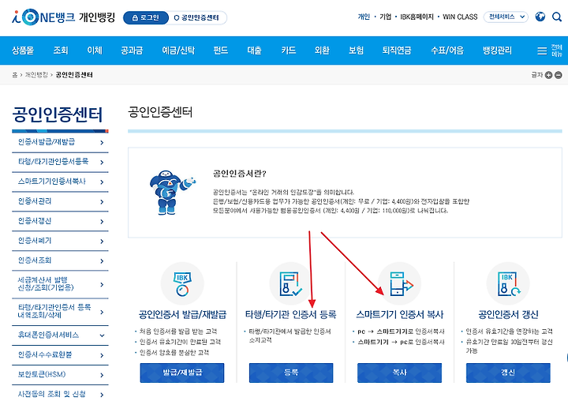
Task: Expand 인증서관리 sidebar item
Action: click(60, 201)
